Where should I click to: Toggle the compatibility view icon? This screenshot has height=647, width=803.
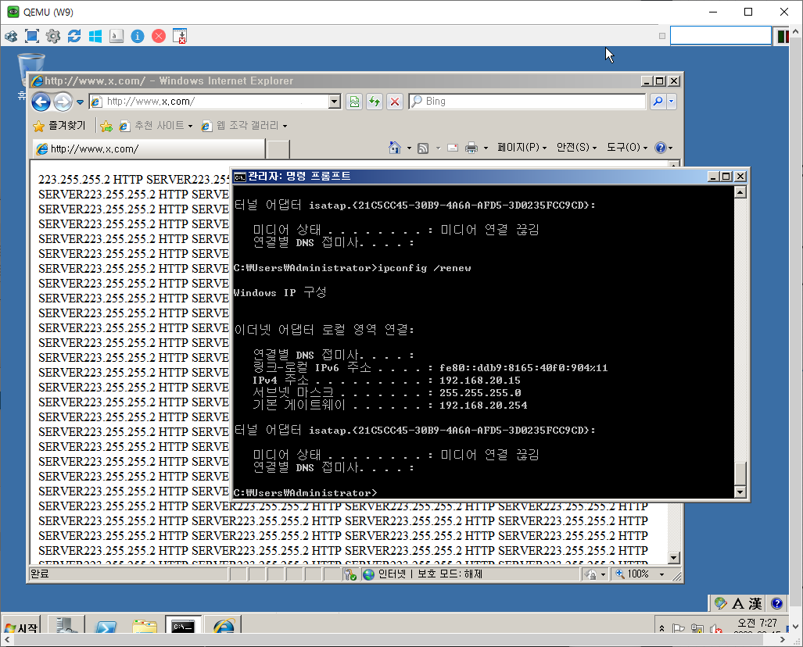(354, 102)
